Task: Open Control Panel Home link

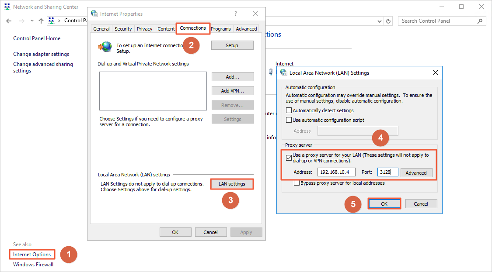Action: [37, 38]
